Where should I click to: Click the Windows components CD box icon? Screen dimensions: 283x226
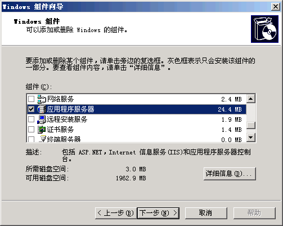pyautogui.click(x=264, y=29)
